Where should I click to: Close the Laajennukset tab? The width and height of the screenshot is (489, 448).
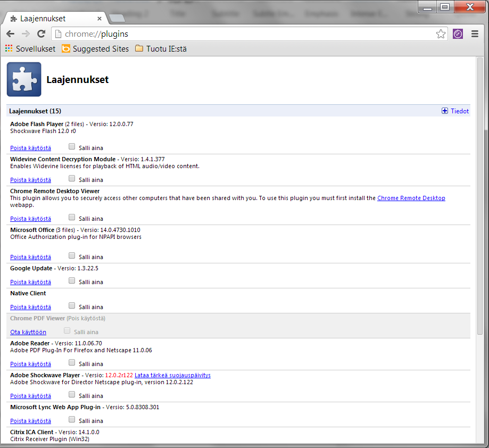pyautogui.click(x=100, y=19)
